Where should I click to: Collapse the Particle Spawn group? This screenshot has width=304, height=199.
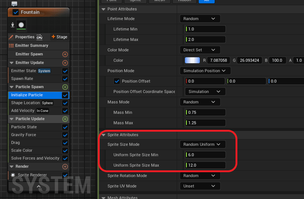12,87
